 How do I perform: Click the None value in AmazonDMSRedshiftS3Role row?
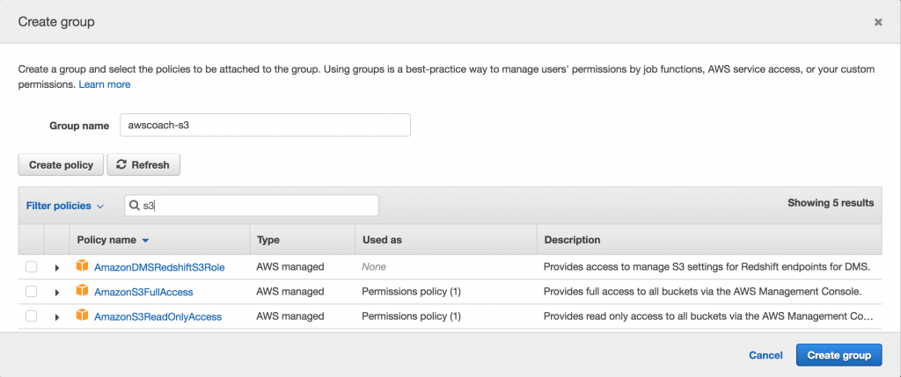[373, 267]
